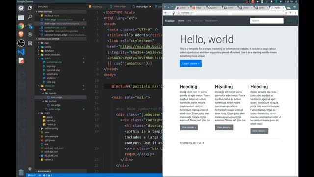314x177 pixels.
Task: Open logo.svg in the file tree
Action: tap(51, 66)
